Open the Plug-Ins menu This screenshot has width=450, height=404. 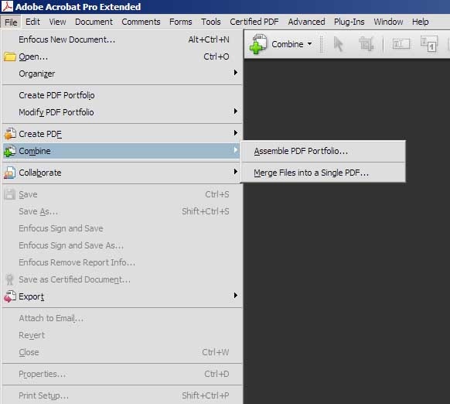click(x=349, y=22)
